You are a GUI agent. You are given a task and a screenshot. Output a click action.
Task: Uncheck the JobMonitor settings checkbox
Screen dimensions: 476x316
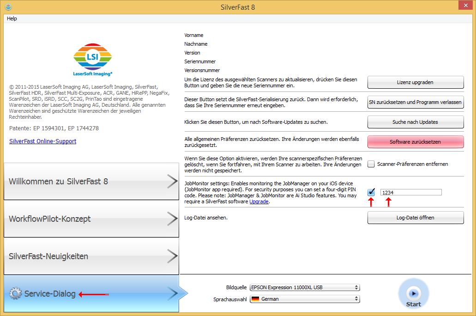(371, 192)
